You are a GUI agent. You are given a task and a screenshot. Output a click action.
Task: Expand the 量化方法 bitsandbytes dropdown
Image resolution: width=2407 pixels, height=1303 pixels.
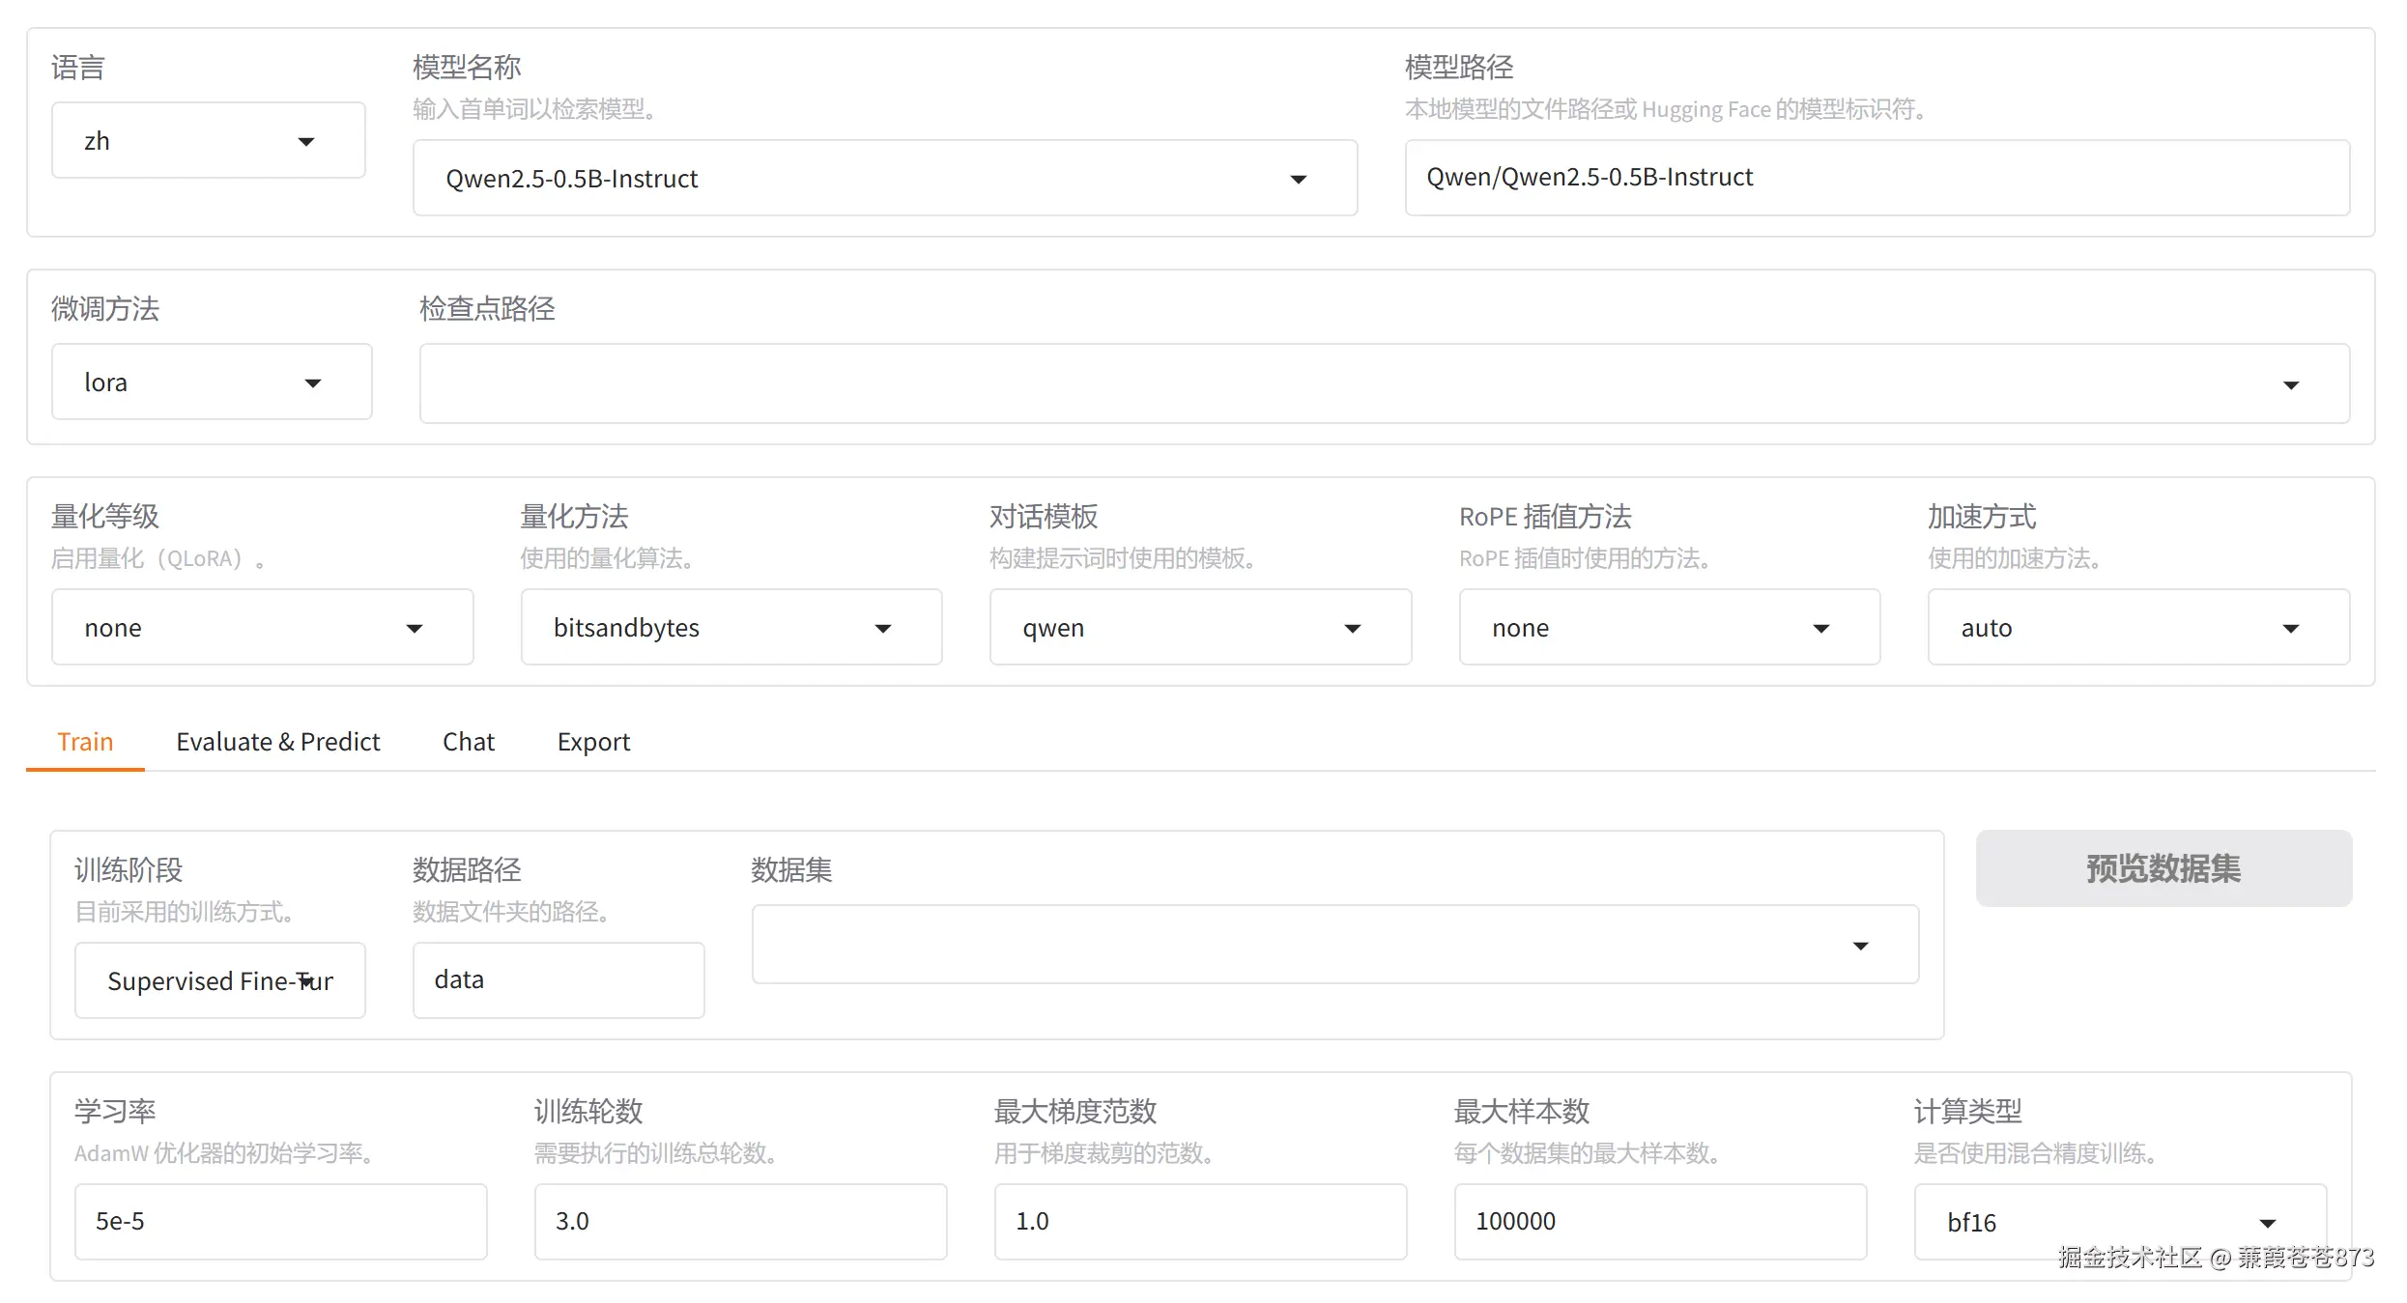731,628
